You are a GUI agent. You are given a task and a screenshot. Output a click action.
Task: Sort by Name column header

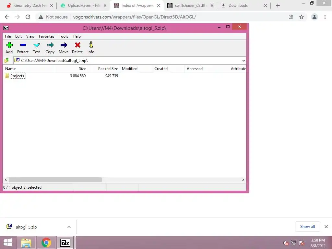[x=29, y=69]
